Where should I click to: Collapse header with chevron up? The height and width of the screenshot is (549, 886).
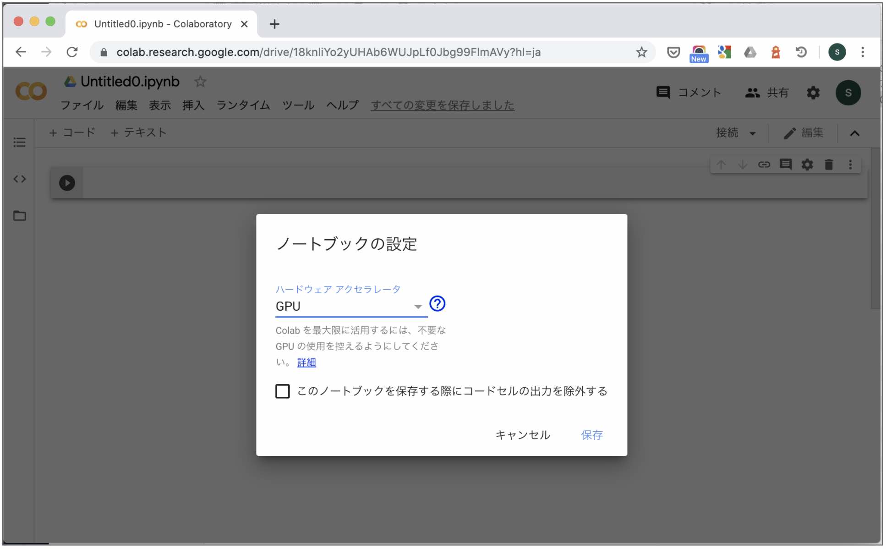[854, 133]
